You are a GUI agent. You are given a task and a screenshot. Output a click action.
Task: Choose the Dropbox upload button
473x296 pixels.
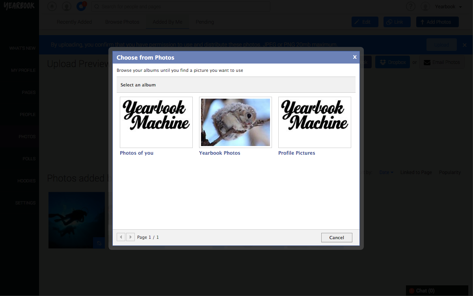pos(393,62)
